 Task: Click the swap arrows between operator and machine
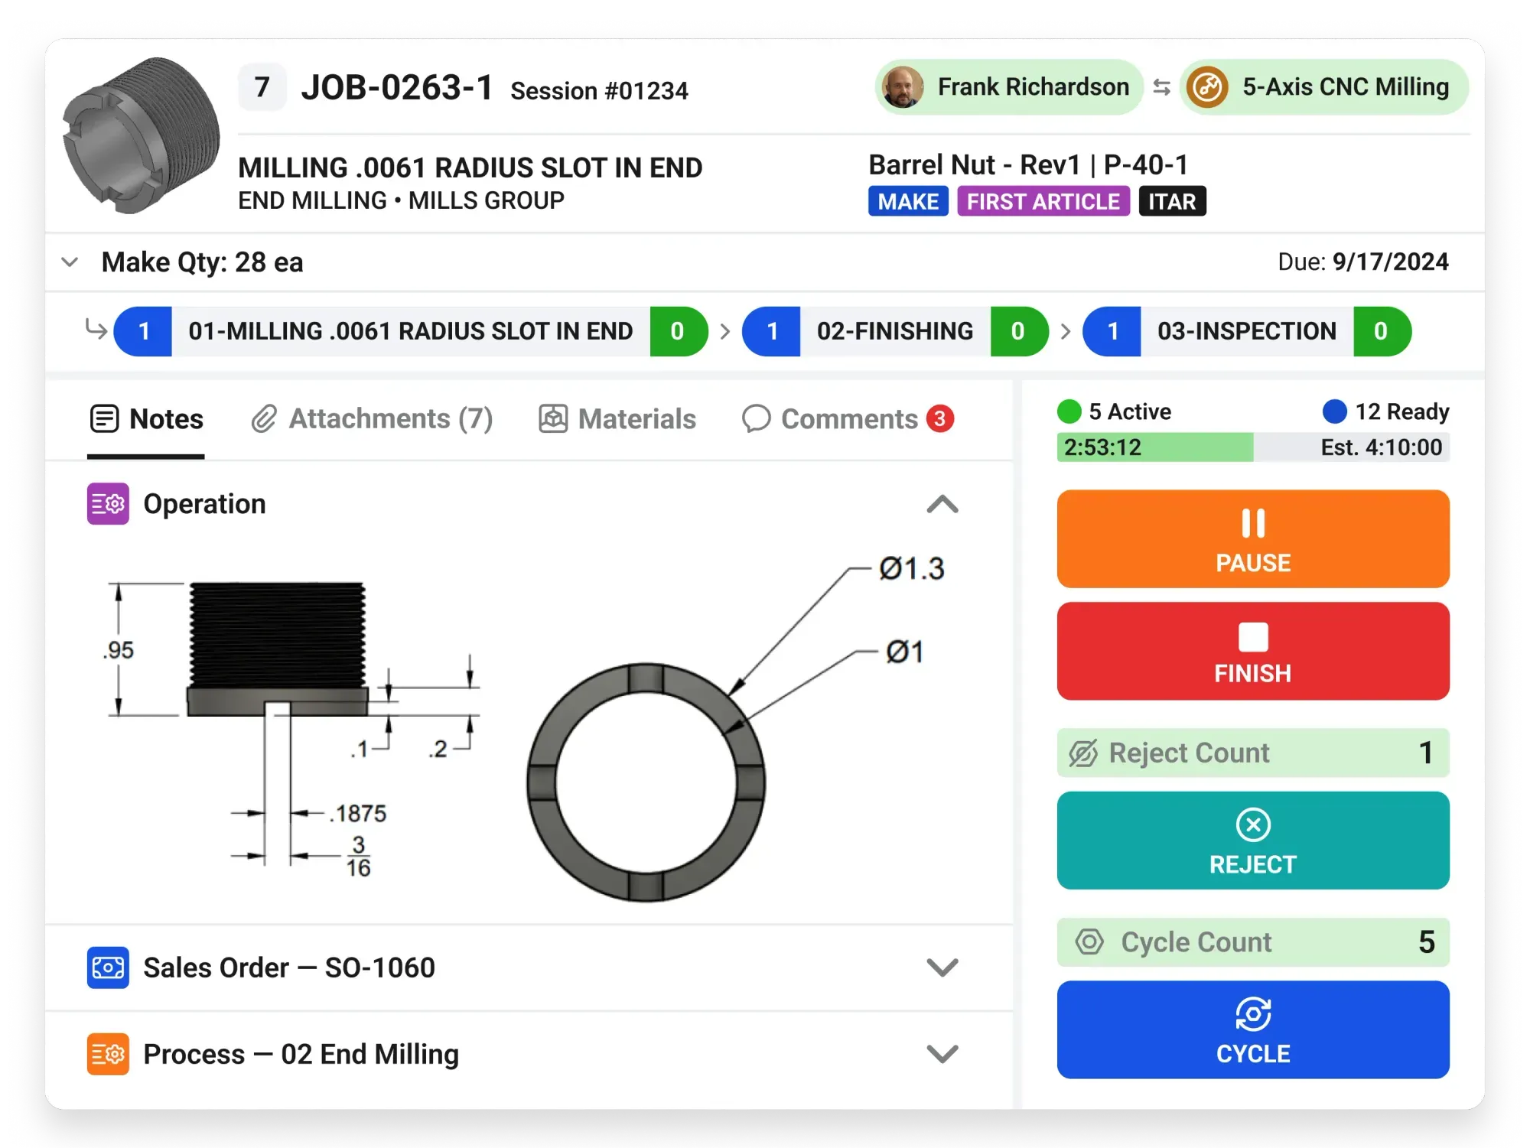click(x=1161, y=87)
